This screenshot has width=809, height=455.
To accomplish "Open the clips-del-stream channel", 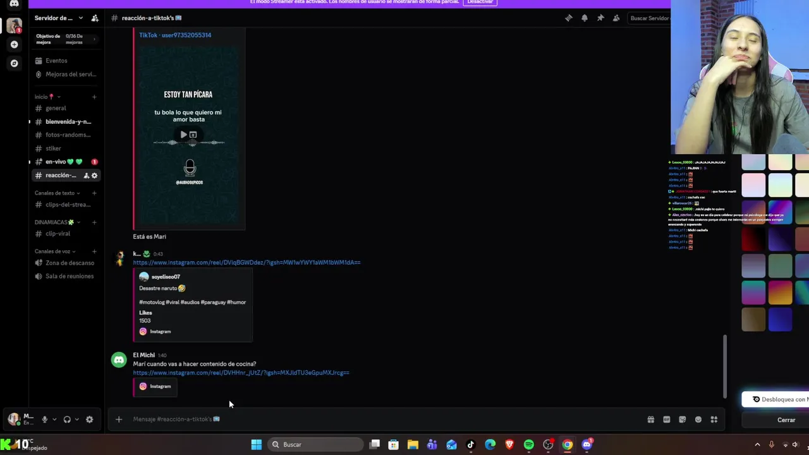I will pyautogui.click(x=66, y=205).
